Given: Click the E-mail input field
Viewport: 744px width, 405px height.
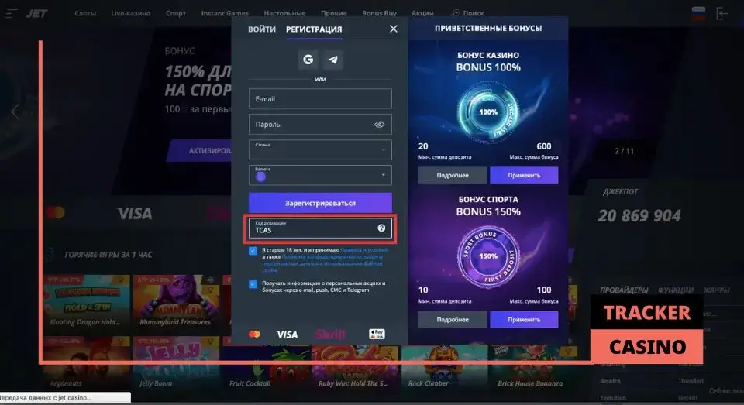Looking at the screenshot, I should tap(320, 98).
